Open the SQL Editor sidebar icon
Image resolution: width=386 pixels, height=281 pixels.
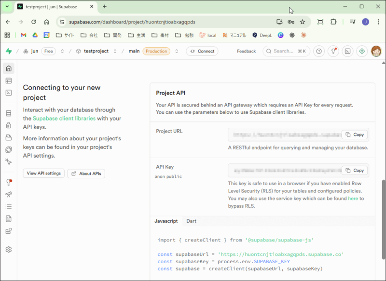[x=8, y=93]
